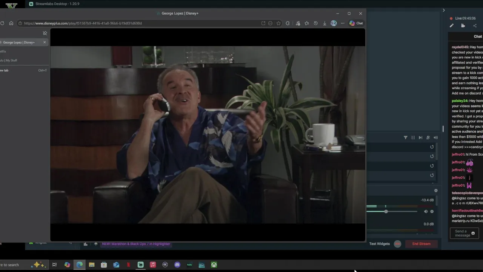Screen dimensions: 483x272
Task: Open Copilot from taskbar
Action: pyautogui.click(x=67, y=265)
